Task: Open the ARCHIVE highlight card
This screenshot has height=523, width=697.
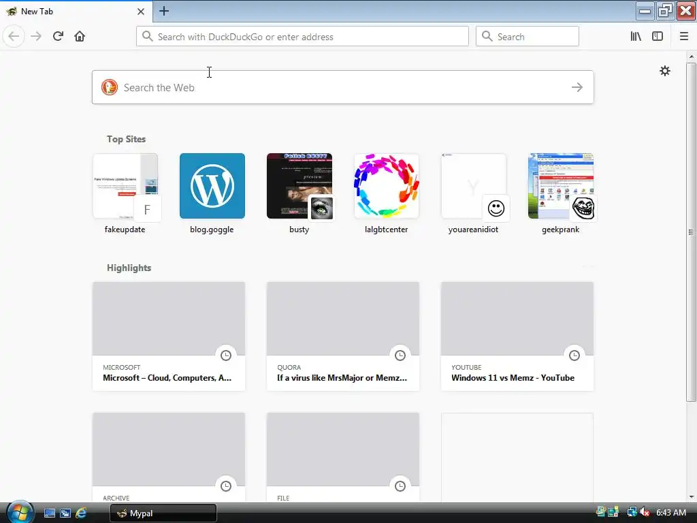Action: click(169, 457)
